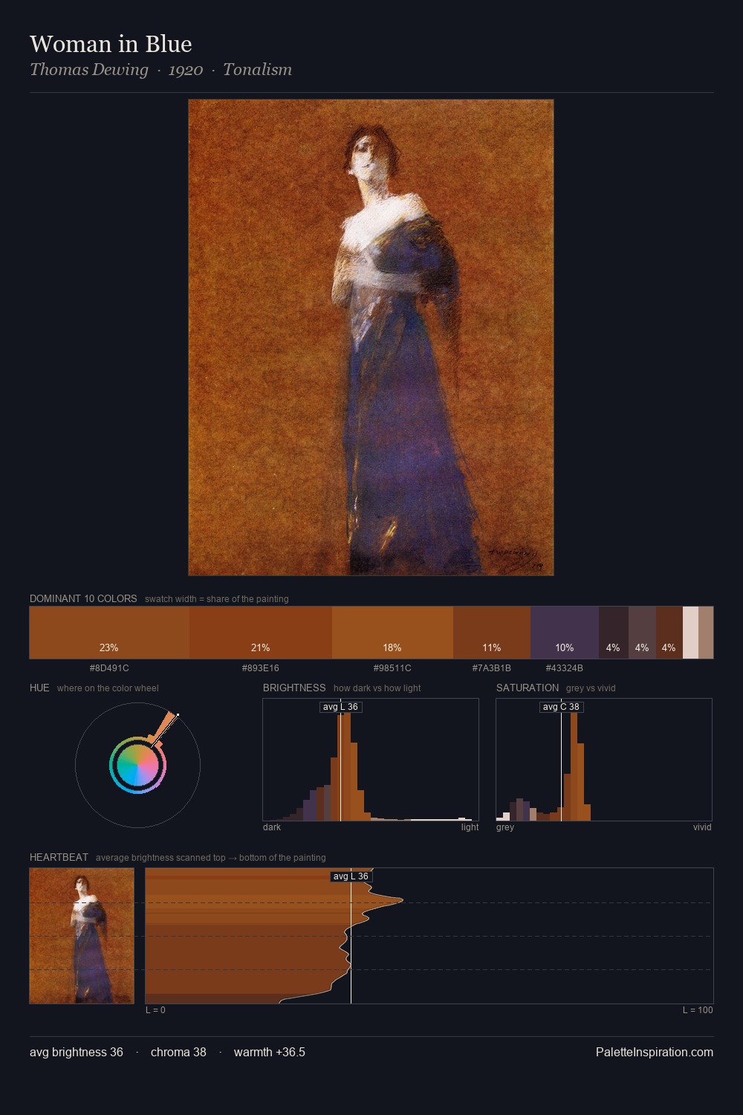
Task: Click the artist name 'Thomas Dewing'
Action: click(x=89, y=70)
